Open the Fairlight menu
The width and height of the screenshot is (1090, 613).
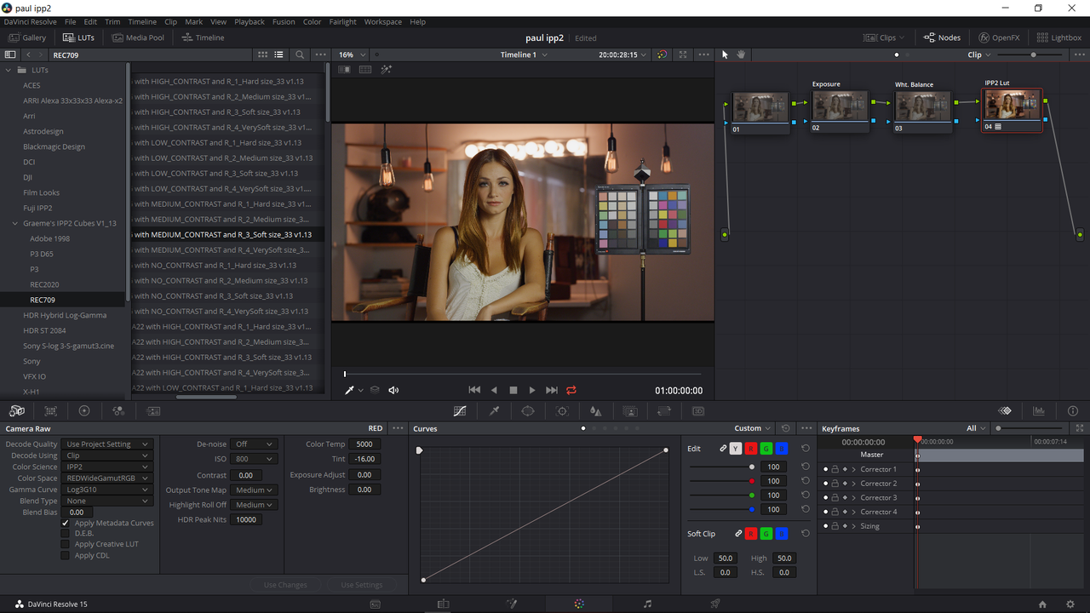tap(343, 22)
